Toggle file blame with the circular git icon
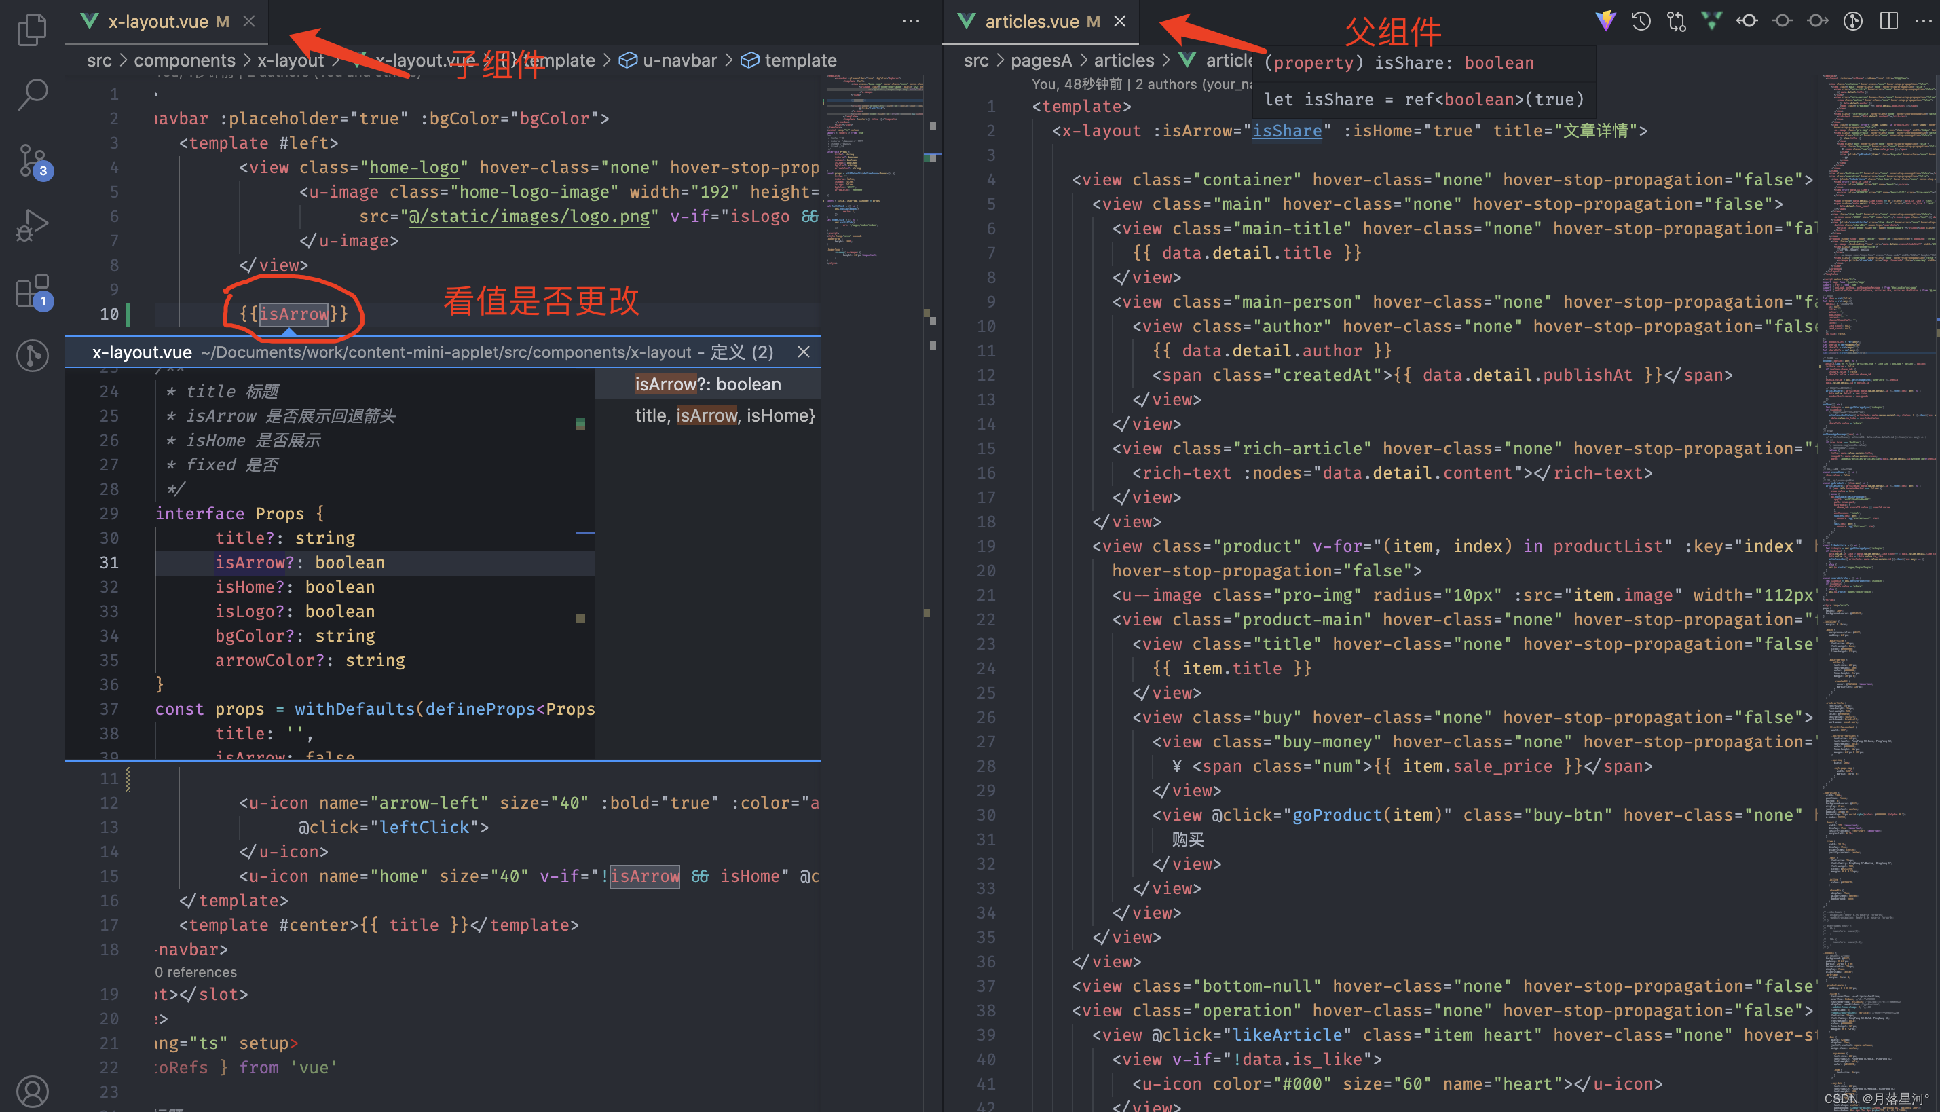Image resolution: width=1940 pixels, height=1112 pixels. (1853, 22)
